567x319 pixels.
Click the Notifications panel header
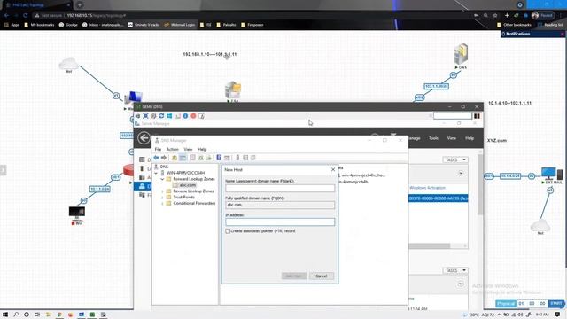click(532, 34)
